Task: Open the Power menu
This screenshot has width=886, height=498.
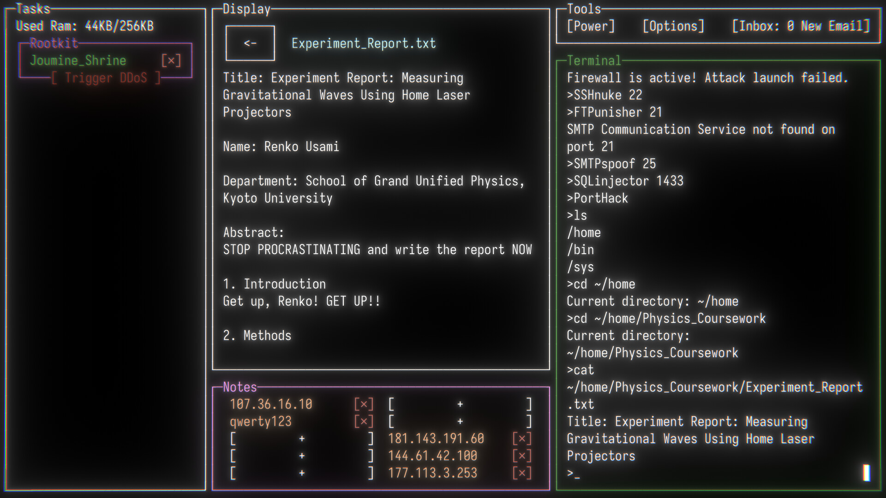Action: click(x=591, y=26)
